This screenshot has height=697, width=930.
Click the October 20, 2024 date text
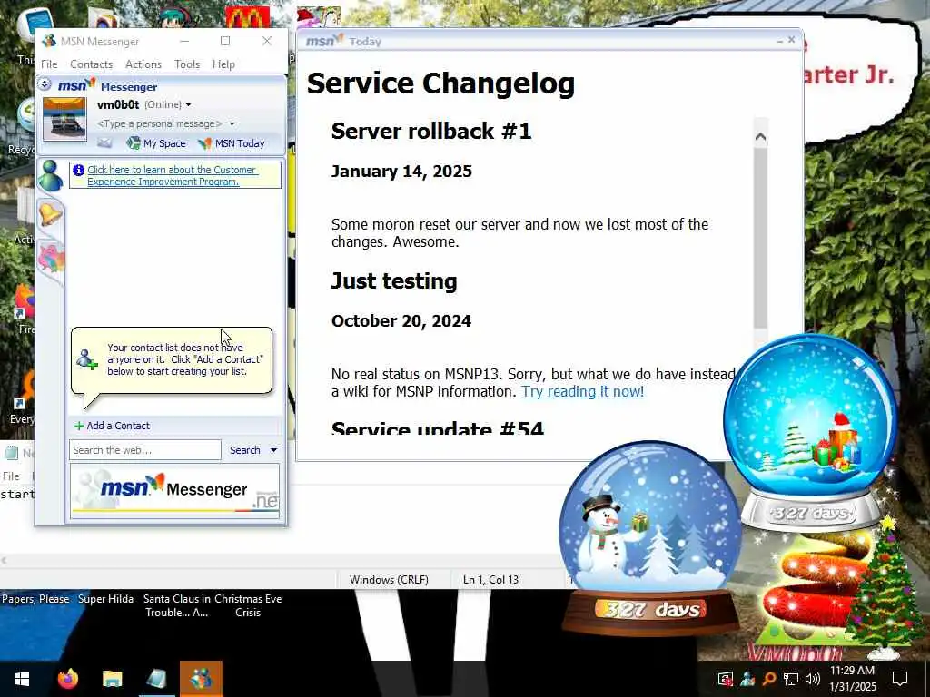coord(401,321)
